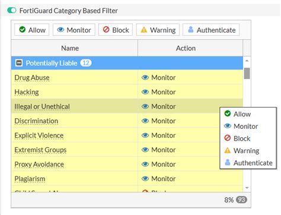Click the Monitor action for Plagiarism
Image resolution: width=281 pixels, height=215 pixels.
(x=164, y=179)
